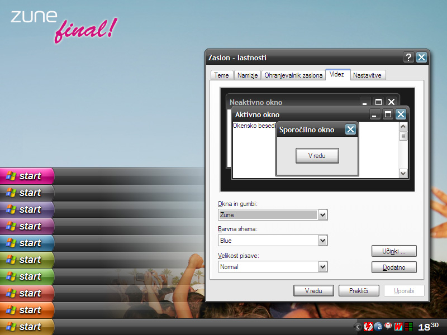This screenshot has height=335, width=447.
Task: Click the blue start button
Action: (x=27, y=243)
